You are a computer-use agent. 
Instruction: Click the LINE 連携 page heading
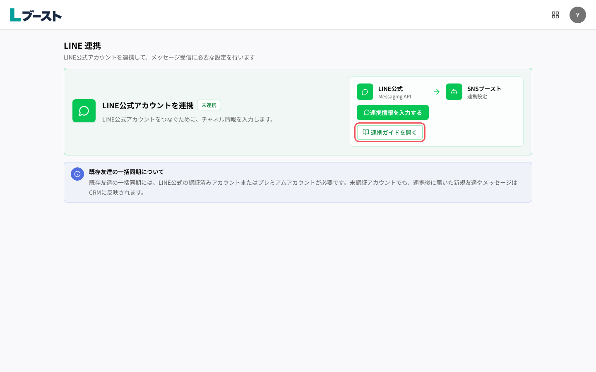coord(82,45)
